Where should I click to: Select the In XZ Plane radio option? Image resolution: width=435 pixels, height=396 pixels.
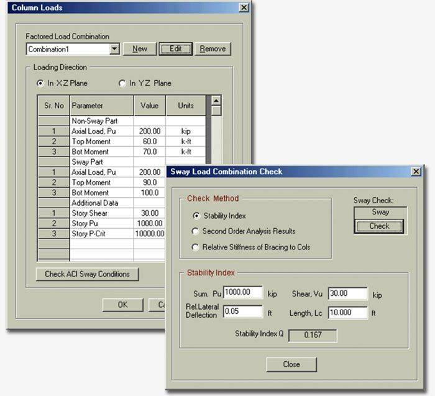[x=41, y=83]
